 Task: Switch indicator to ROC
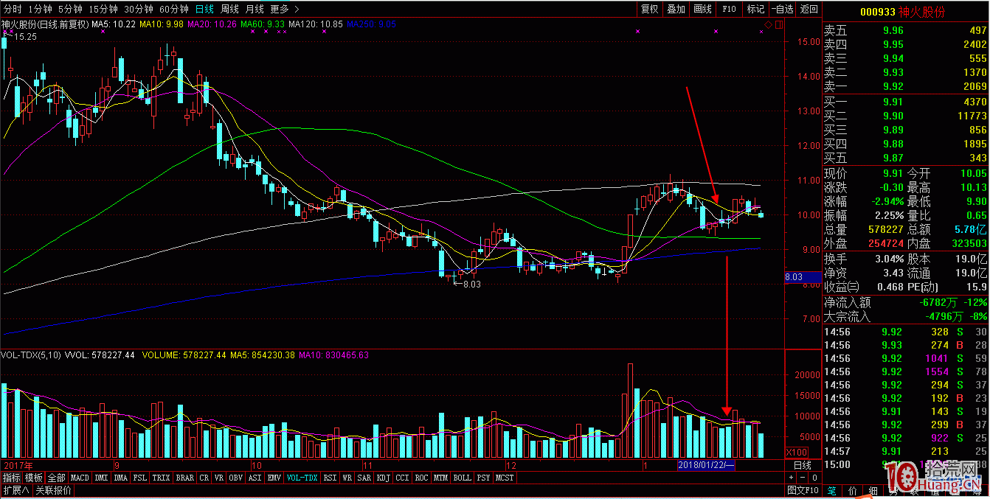click(x=422, y=478)
